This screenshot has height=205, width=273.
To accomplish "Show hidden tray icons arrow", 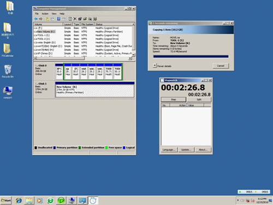I will coord(238,201).
